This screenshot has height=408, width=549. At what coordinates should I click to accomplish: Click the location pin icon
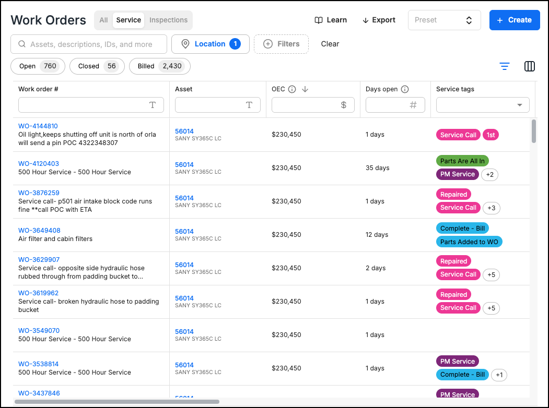point(185,44)
